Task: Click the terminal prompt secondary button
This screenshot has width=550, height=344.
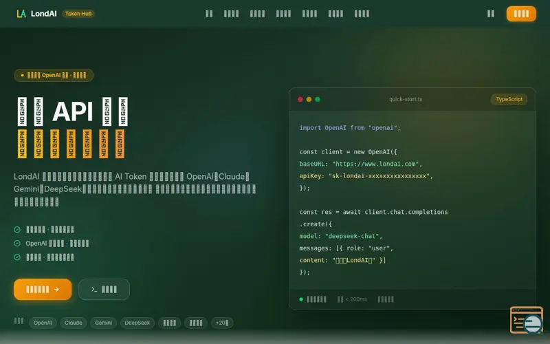Action: point(104,289)
